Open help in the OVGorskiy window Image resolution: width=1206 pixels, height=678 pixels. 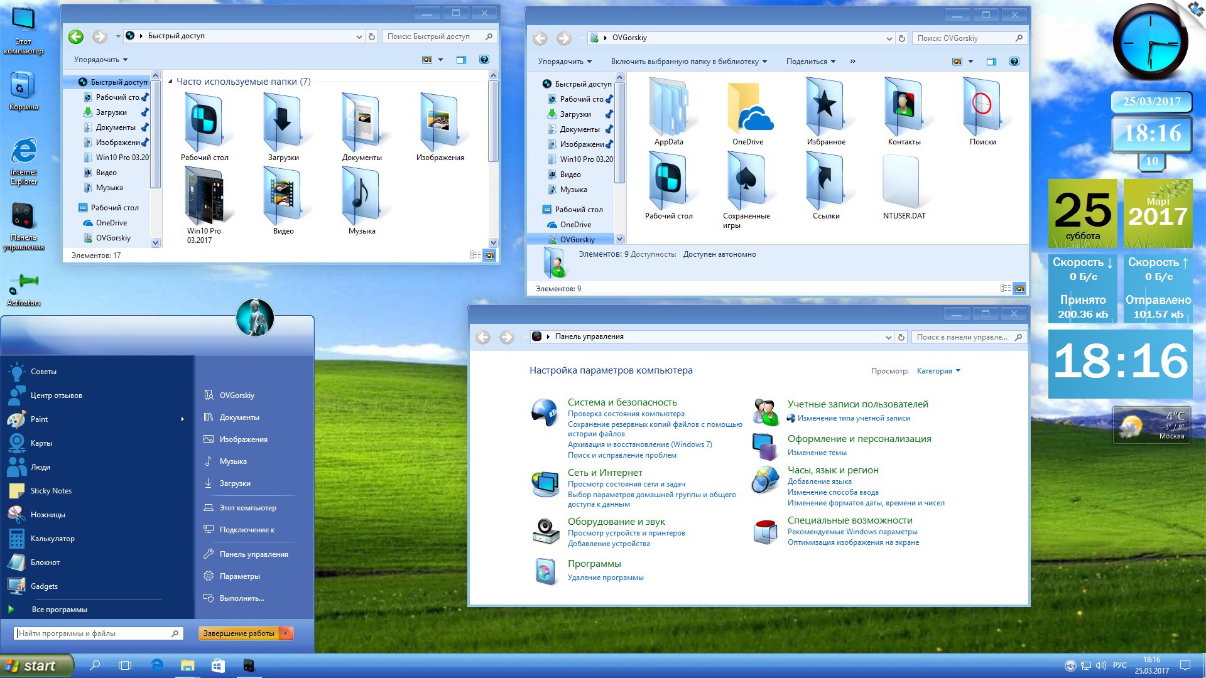click(1014, 62)
